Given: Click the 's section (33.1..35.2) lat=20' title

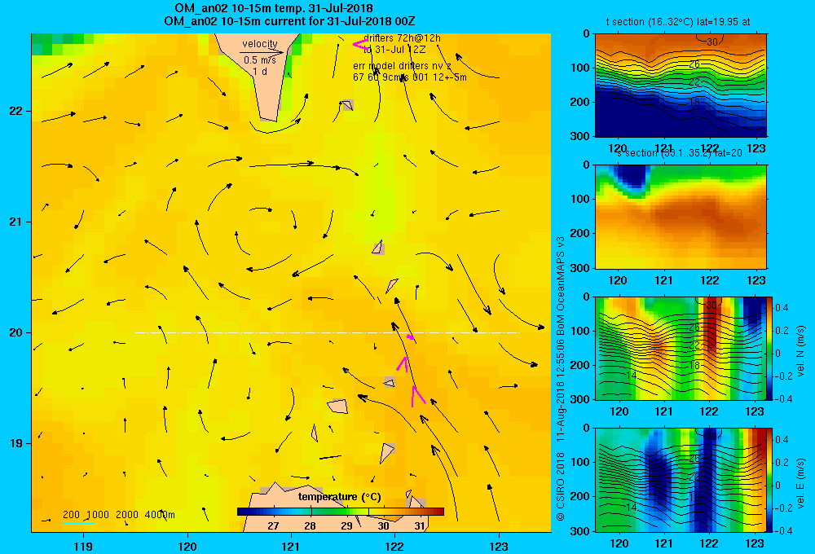Looking at the screenshot, I should point(680,153).
